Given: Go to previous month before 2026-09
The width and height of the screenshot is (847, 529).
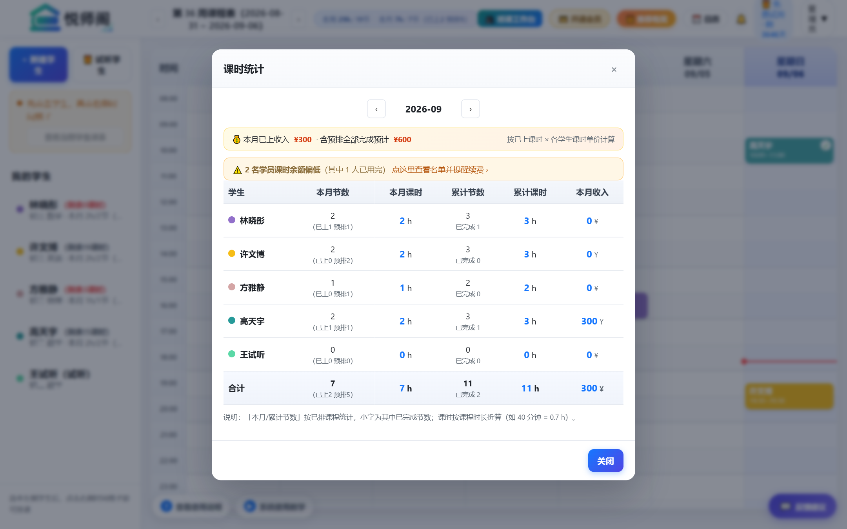Looking at the screenshot, I should coord(376,109).
